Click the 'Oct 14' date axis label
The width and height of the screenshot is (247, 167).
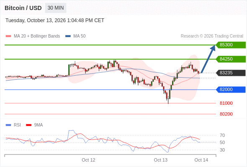click(x=201, y=160)
